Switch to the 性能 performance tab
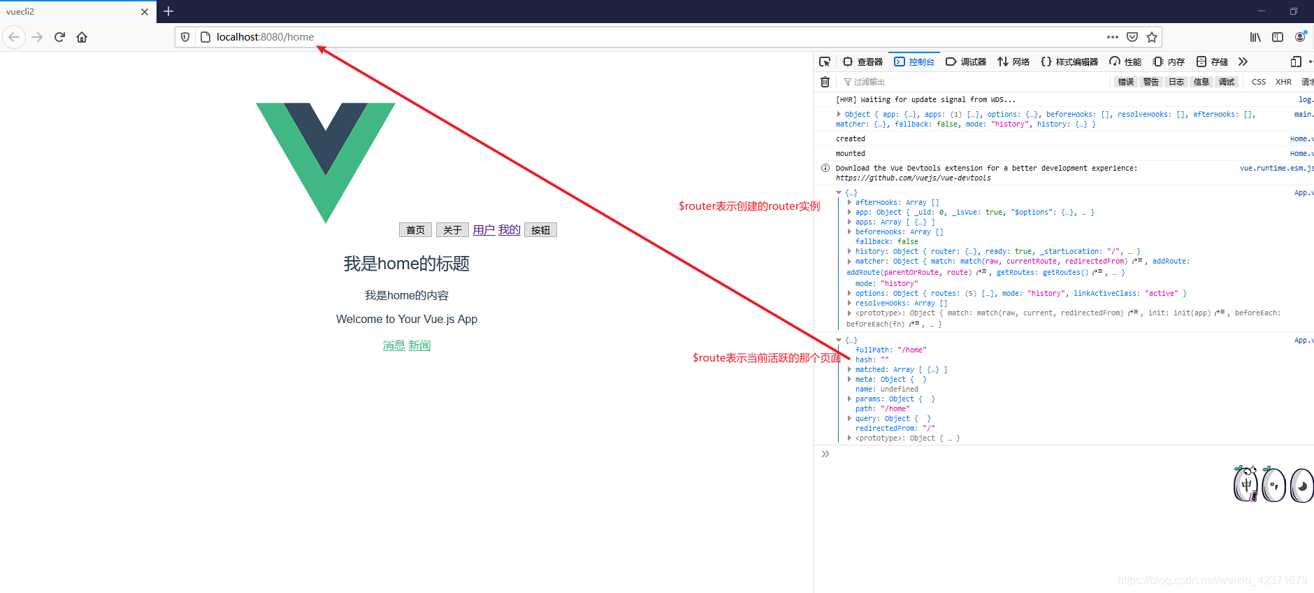Image resolution: width=1314 pixels, height=593 pixels. point(1125,62)
